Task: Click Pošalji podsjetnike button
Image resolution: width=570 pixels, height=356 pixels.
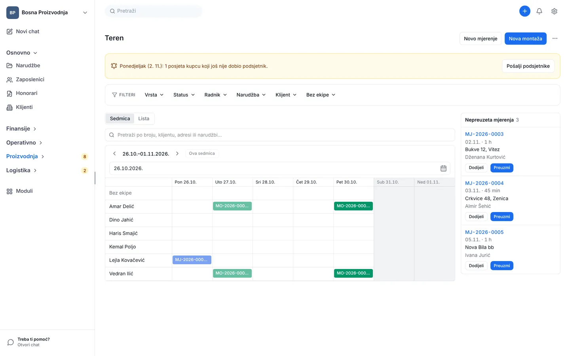Action: [x=528, y=66]
